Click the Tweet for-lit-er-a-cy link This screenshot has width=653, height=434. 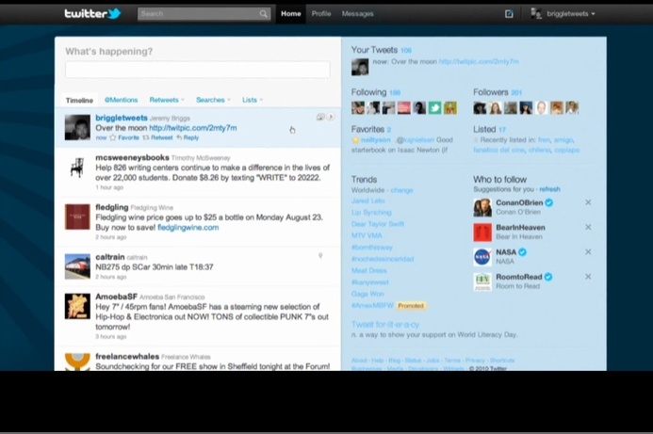[385, 324]
